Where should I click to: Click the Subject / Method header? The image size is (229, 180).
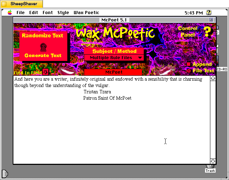(x=114, y=51)
